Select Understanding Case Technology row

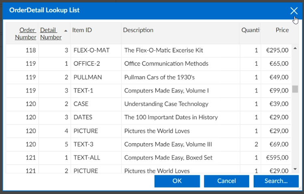pos(166,104)
